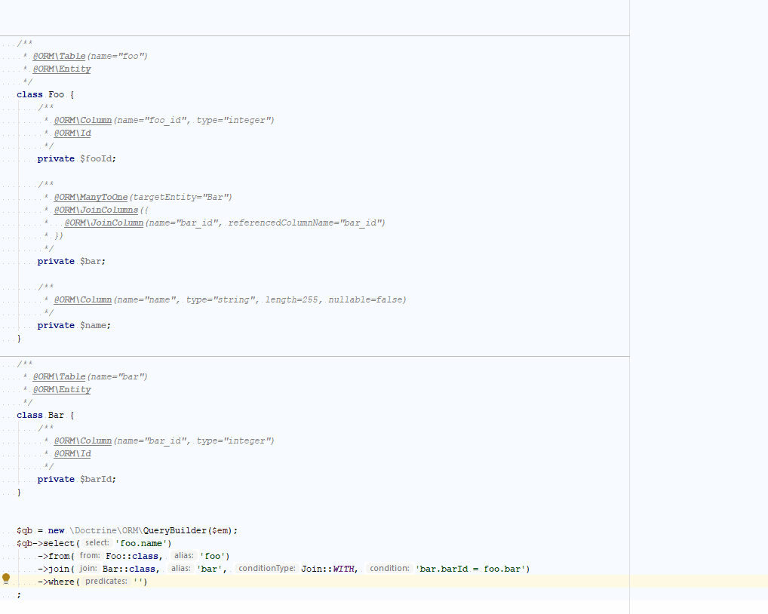Viewport: 768px width, 614px height.
Task: Click the 'foo' alias string
Action: coord(213,556)
